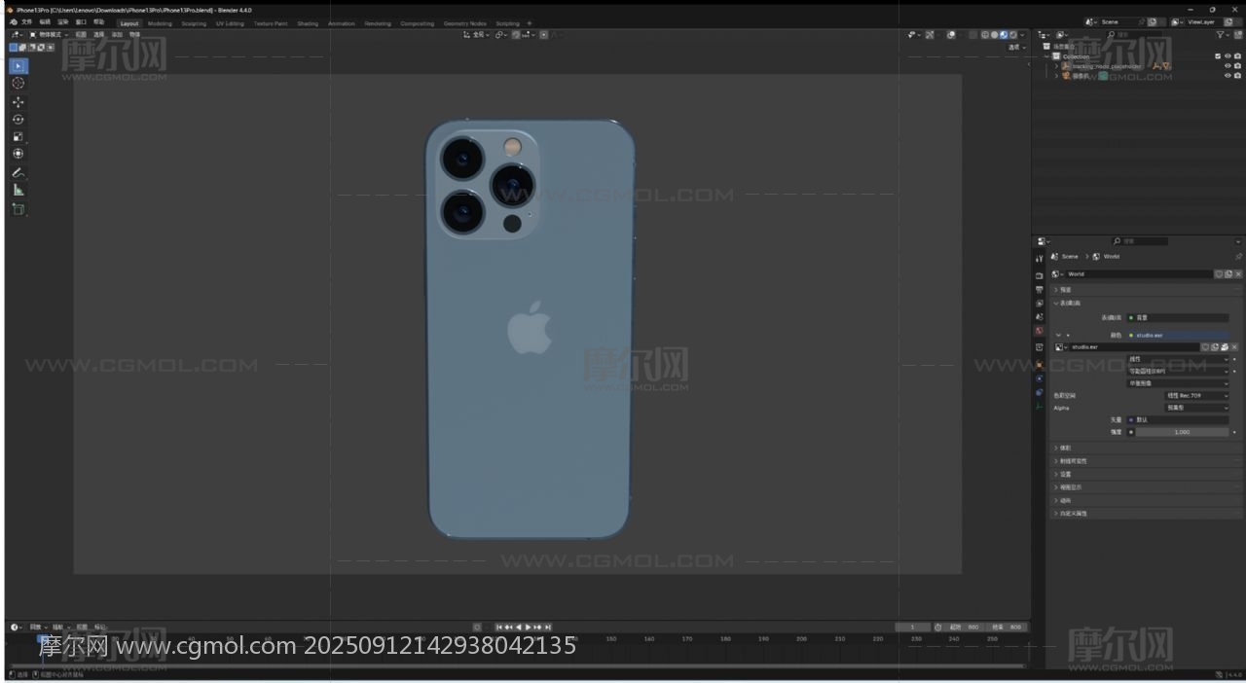Switch to the UV Editing workspace tab
The height and width of the screenshot is (683, 1246).
230,23
